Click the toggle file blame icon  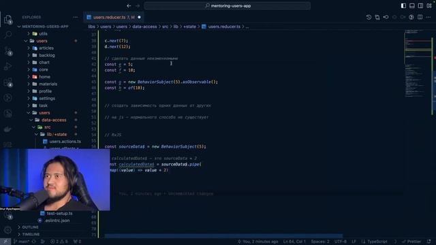(411, 17)
